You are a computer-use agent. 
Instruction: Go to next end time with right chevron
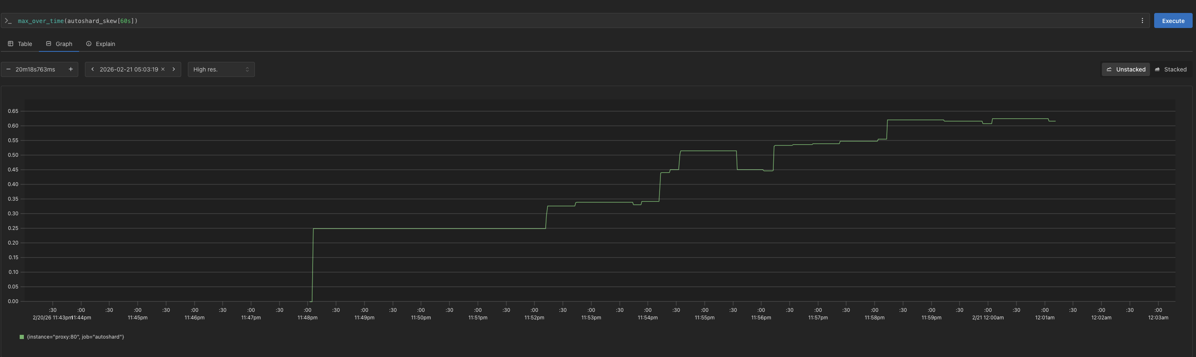tap(174, 69)
